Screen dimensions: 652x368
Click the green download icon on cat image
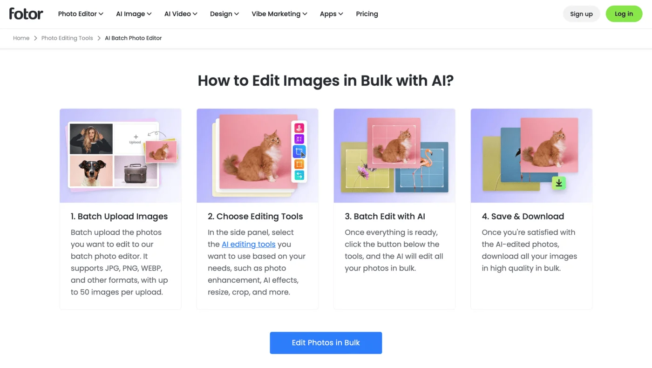559,183
